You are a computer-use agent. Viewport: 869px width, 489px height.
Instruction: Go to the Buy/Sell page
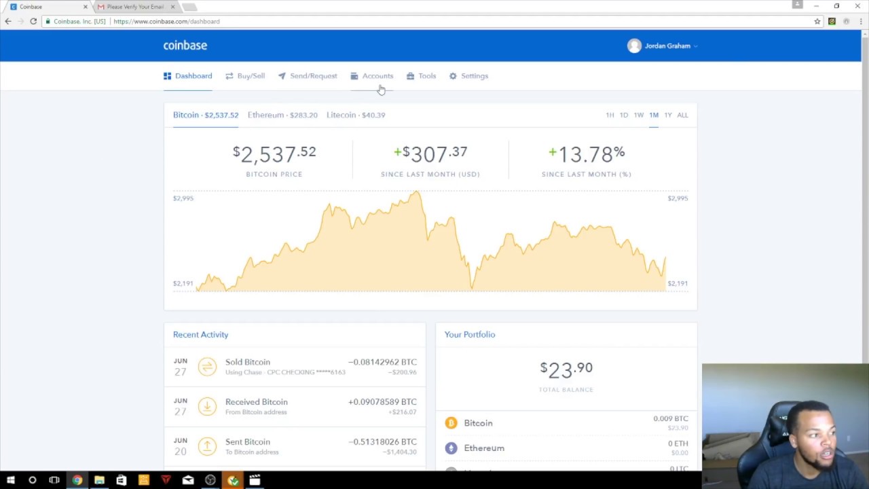245,76
